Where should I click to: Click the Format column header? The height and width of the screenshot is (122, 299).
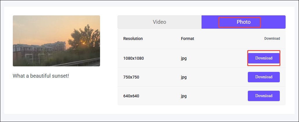[187, 39]
